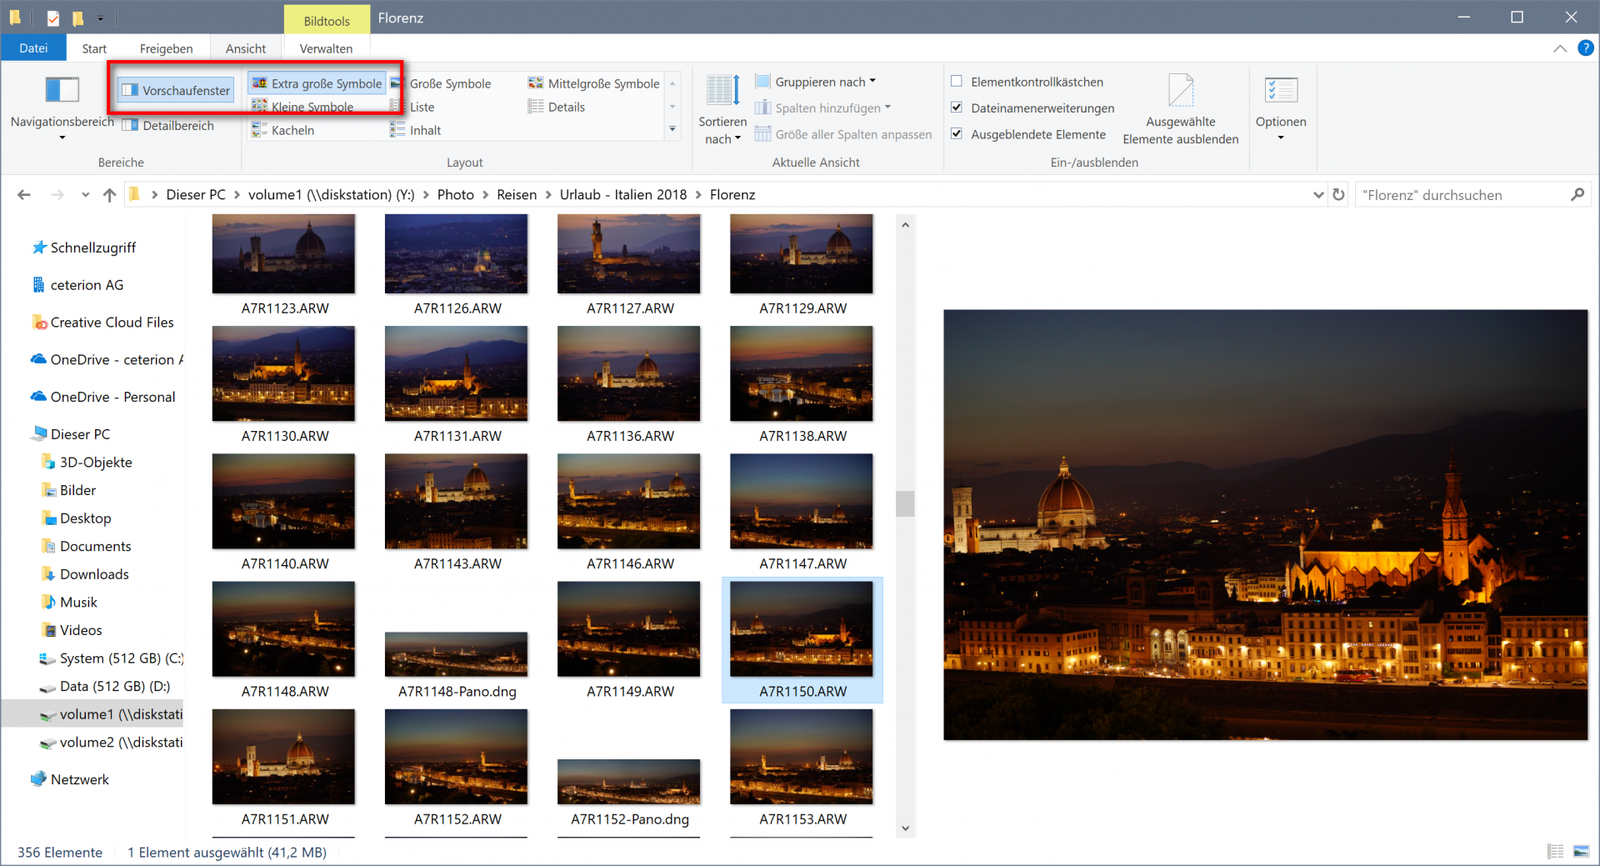Navigate to Photo via the breadcrumb
Image resolution: width=1600 pixels, height=866 pixels.
456,194
